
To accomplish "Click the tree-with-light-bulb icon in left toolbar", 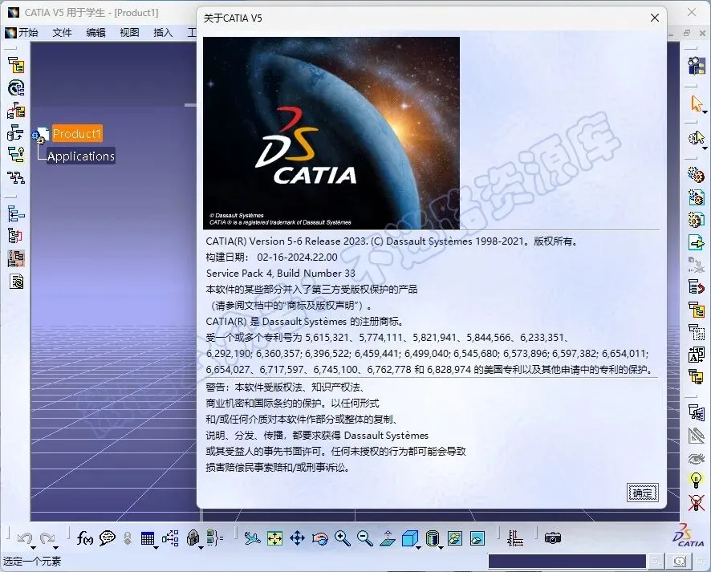I will pyautogui.click(x=16, y=155).
